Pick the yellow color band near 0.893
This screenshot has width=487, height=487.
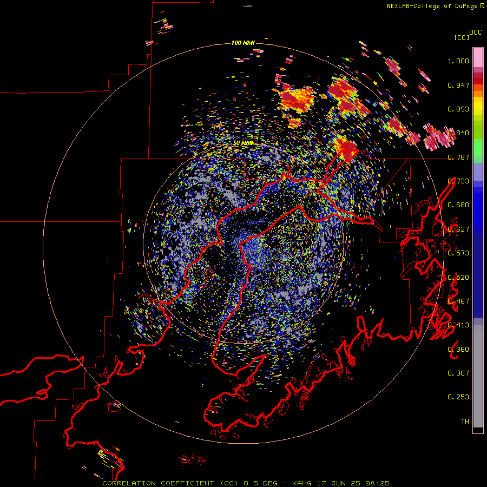coord(478,106)
